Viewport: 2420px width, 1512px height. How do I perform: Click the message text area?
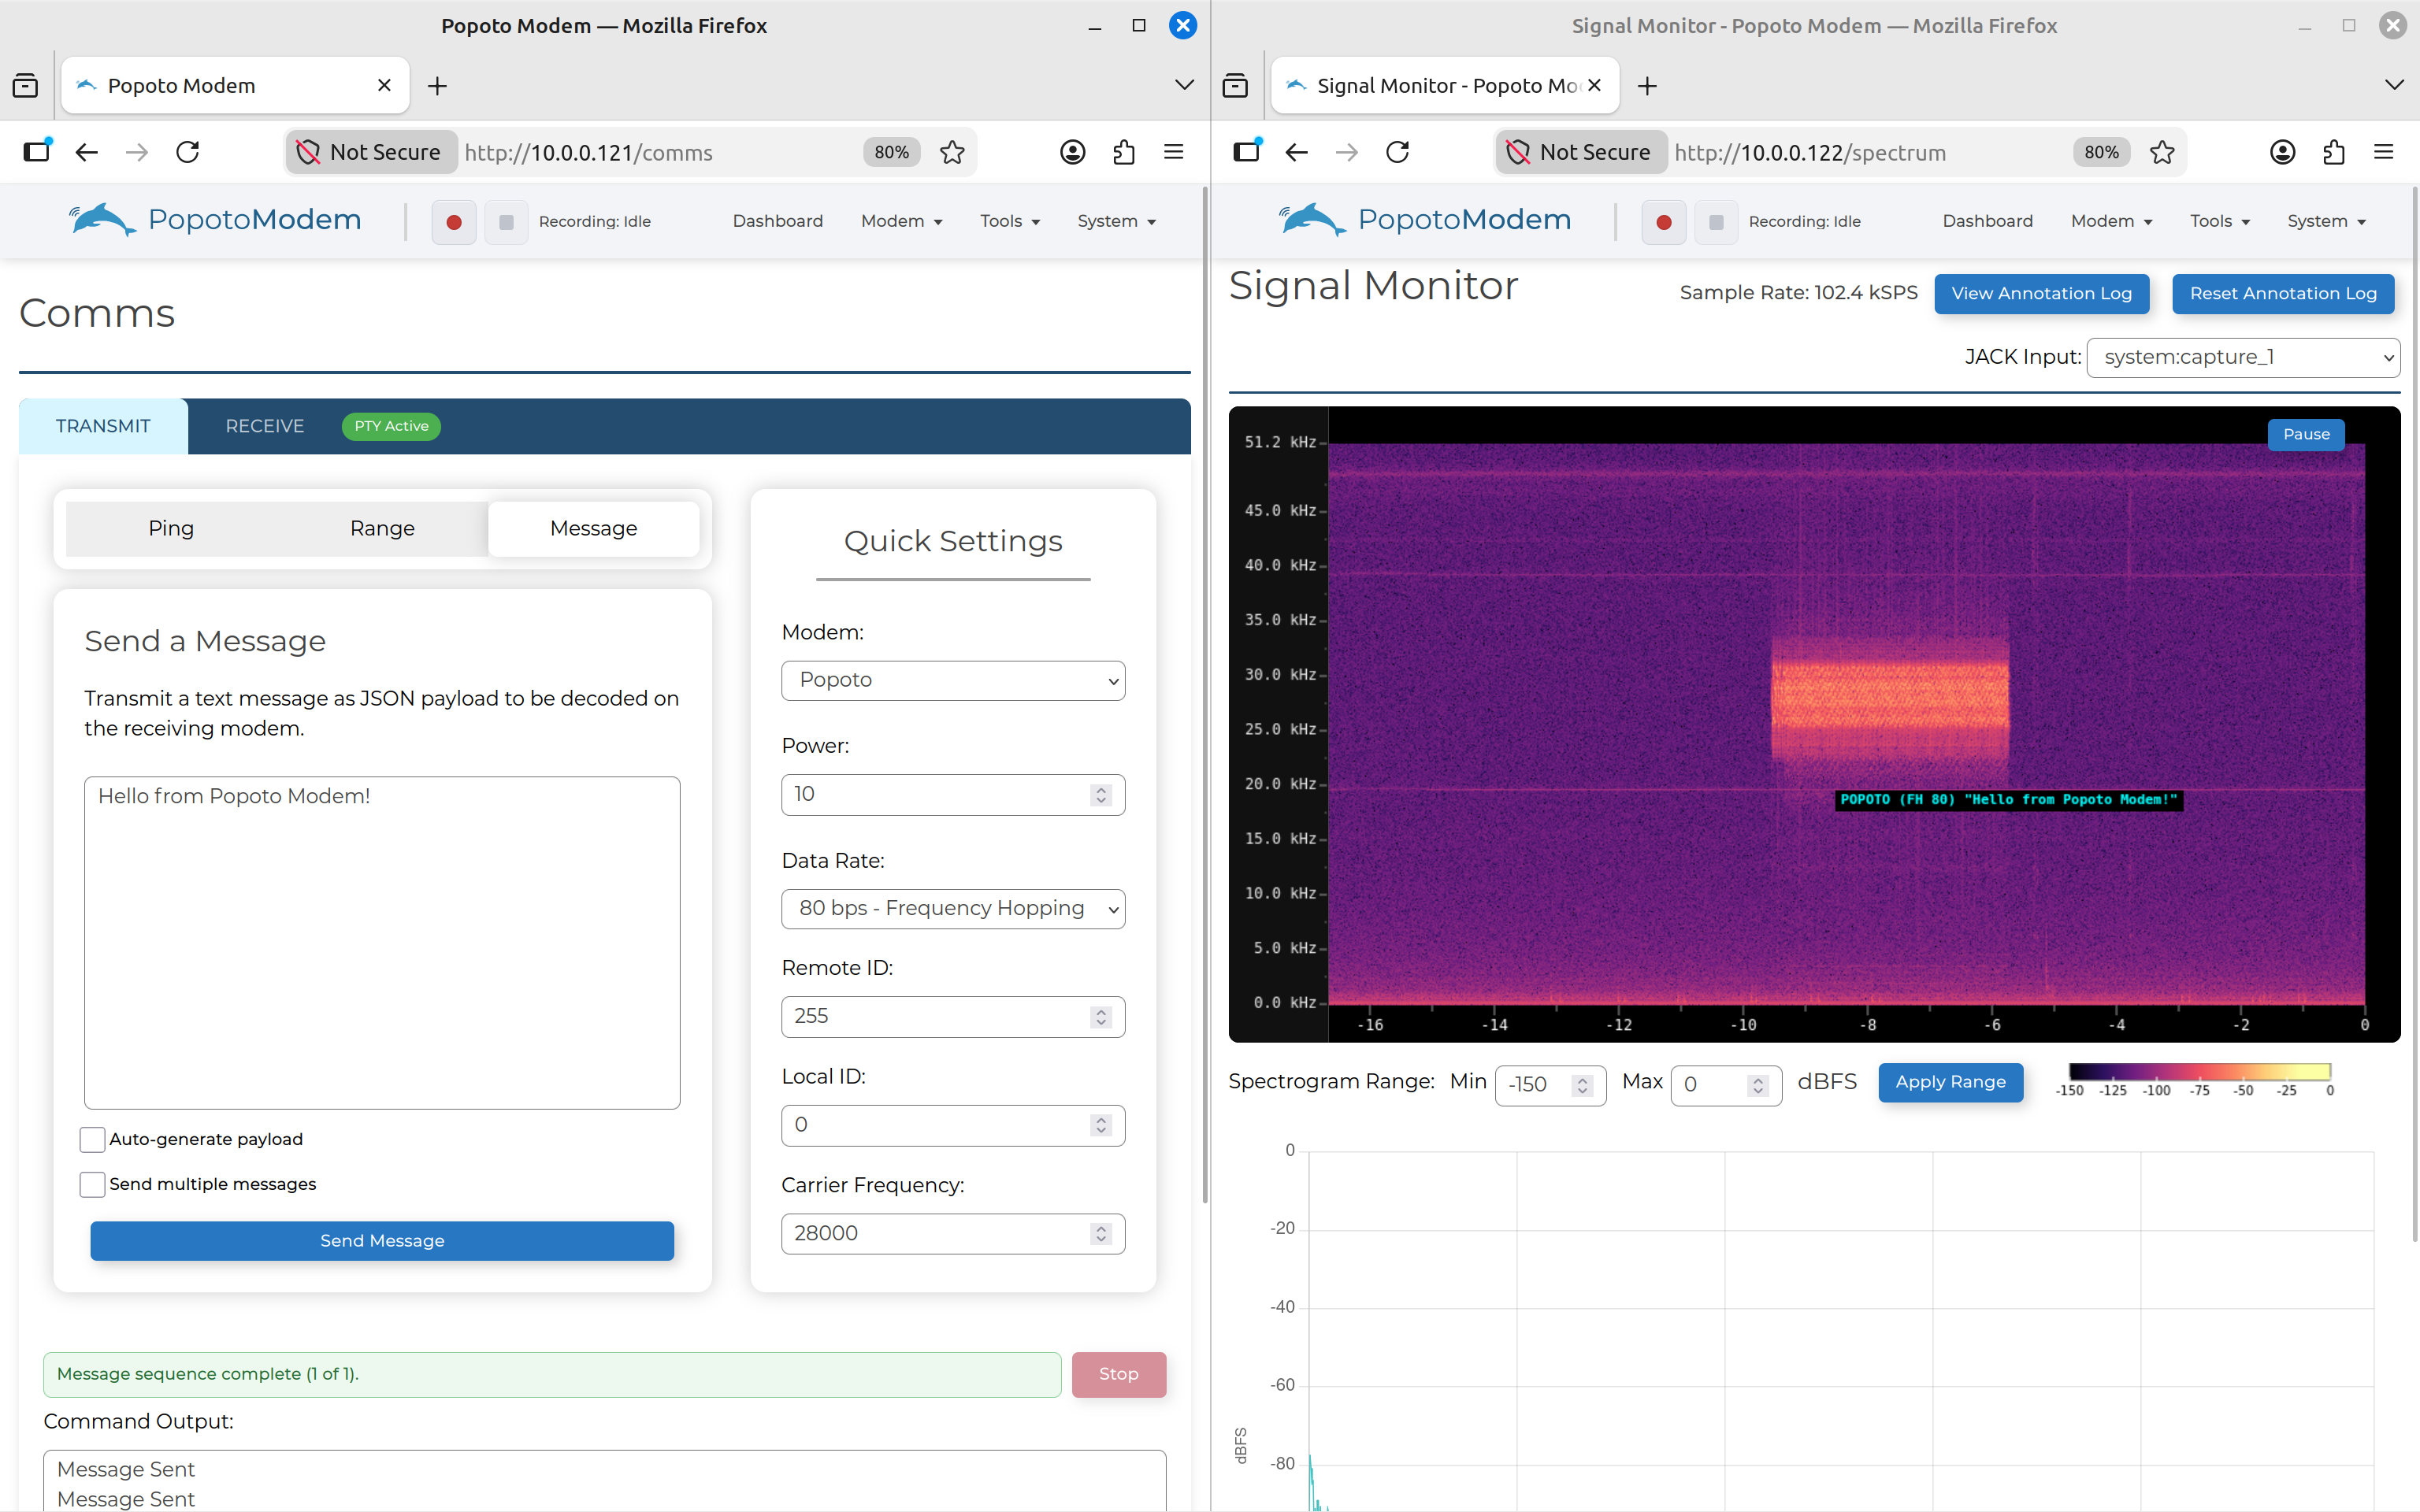[382, 943]
